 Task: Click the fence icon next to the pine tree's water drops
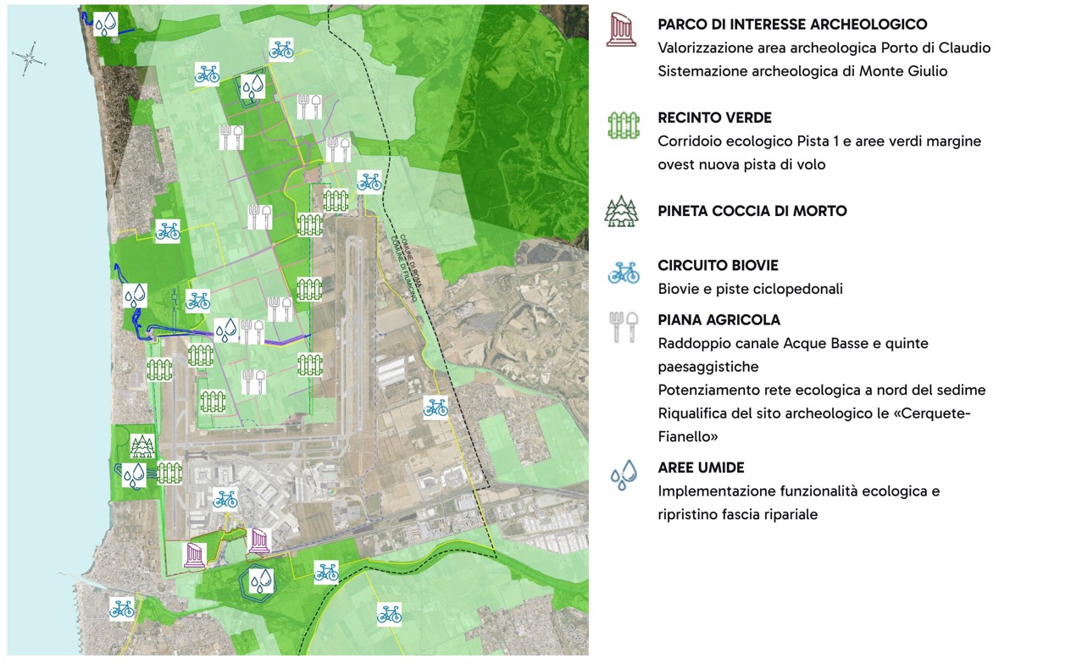click(169, 473)
